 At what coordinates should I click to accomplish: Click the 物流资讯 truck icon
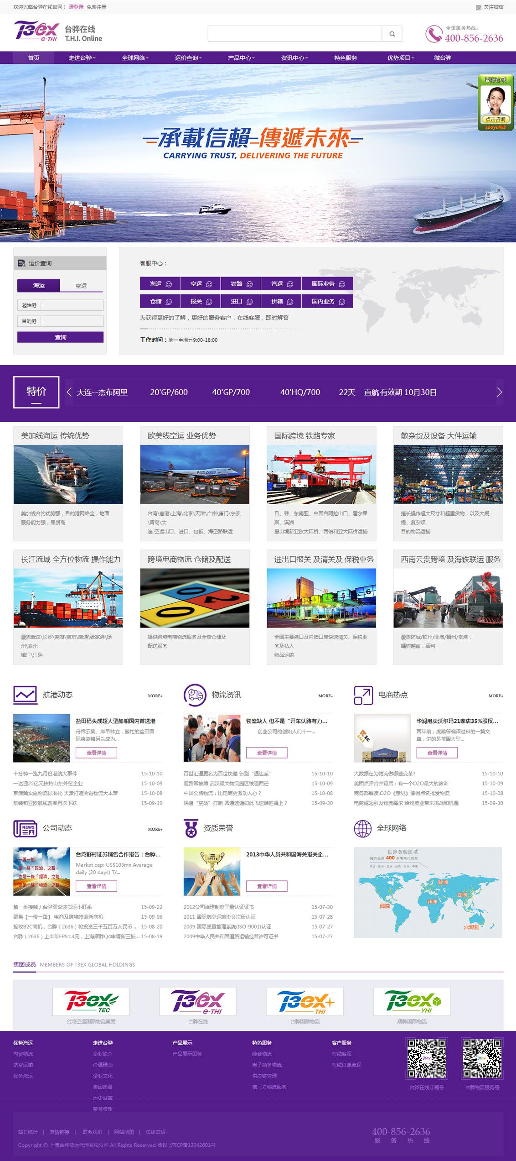click(195, 695)
